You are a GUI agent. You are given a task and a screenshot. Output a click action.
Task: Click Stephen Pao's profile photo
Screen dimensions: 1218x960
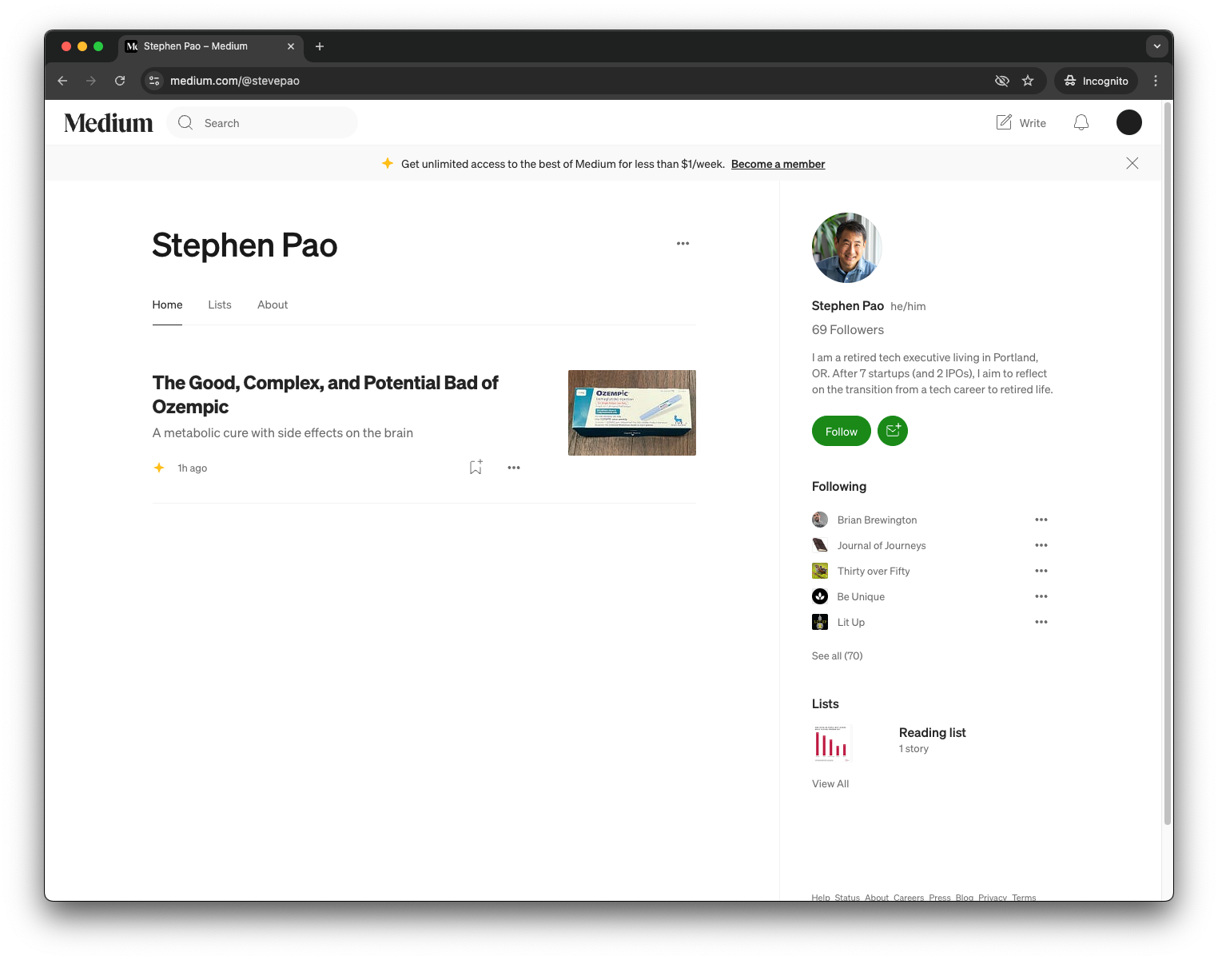[847, 248]
